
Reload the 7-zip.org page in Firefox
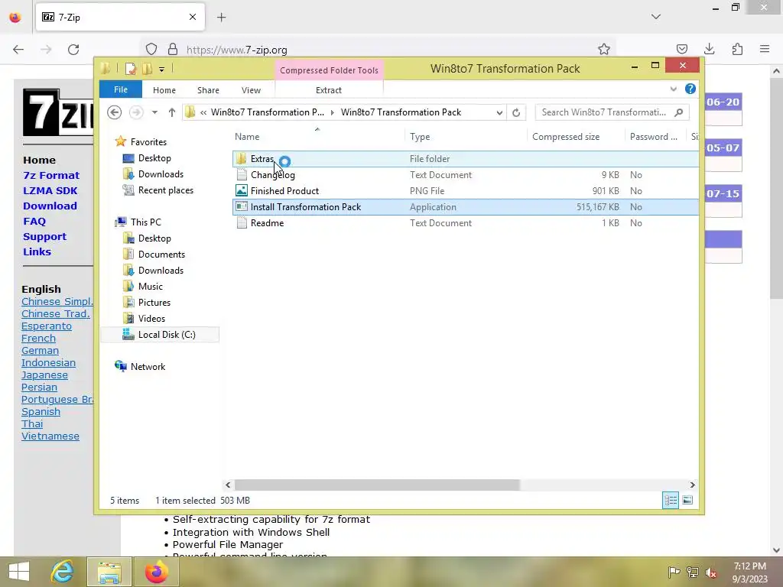(x=73, y=50)
